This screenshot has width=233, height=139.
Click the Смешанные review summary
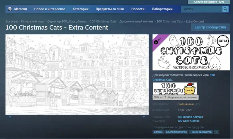click(185, 104)
